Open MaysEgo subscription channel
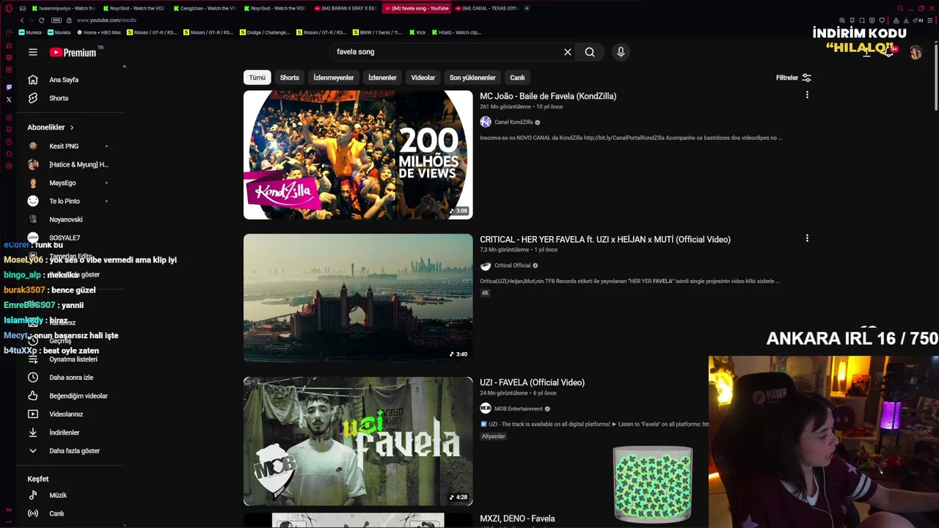 pos(62,183)
